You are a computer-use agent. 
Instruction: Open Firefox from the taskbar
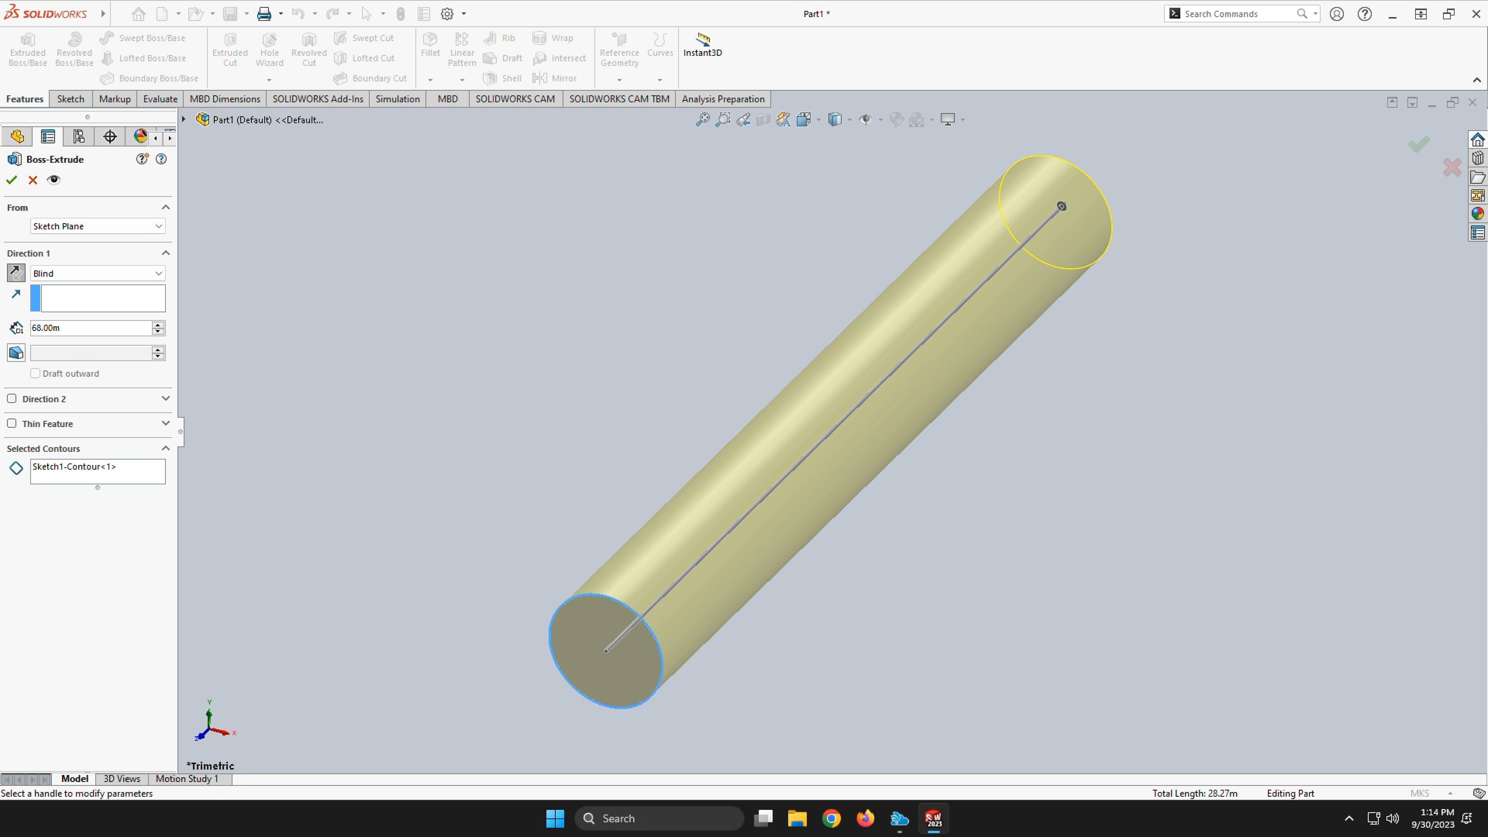865,818
